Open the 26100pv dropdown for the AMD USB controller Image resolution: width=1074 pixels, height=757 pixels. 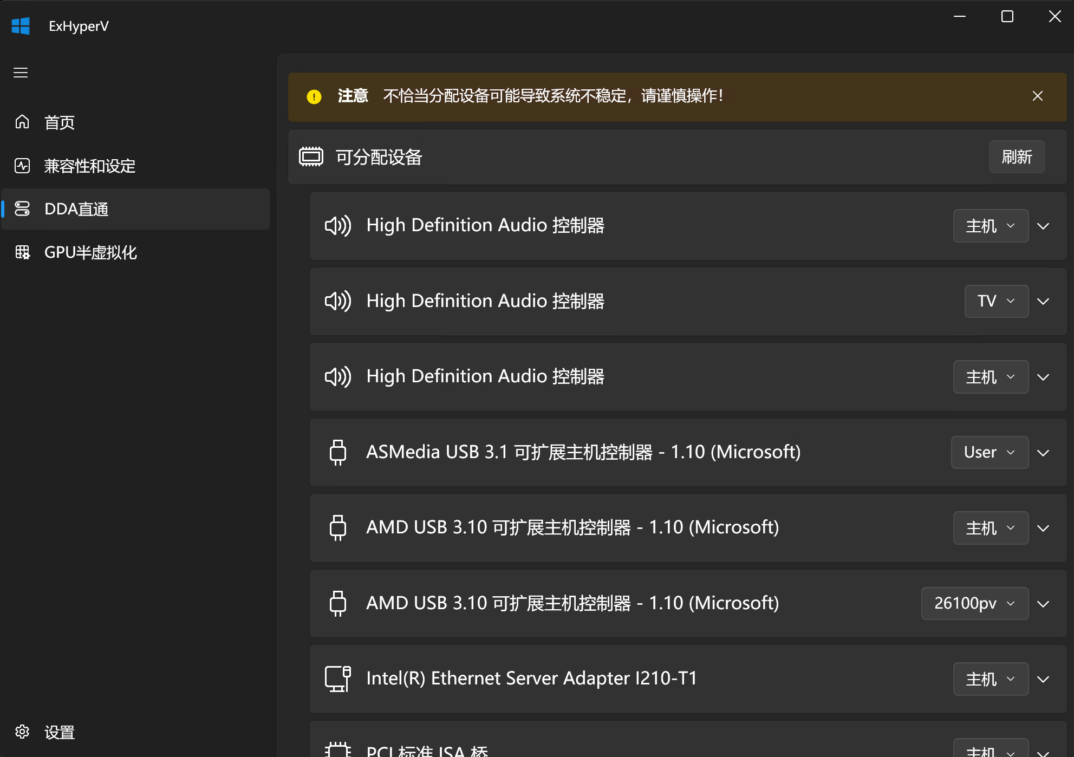(974, 603)
